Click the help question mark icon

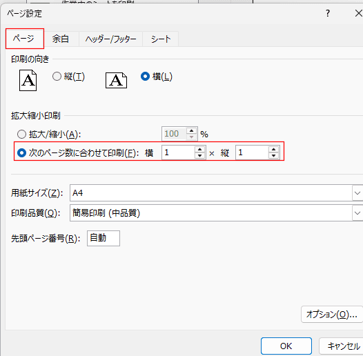click(x=328, y=13)
